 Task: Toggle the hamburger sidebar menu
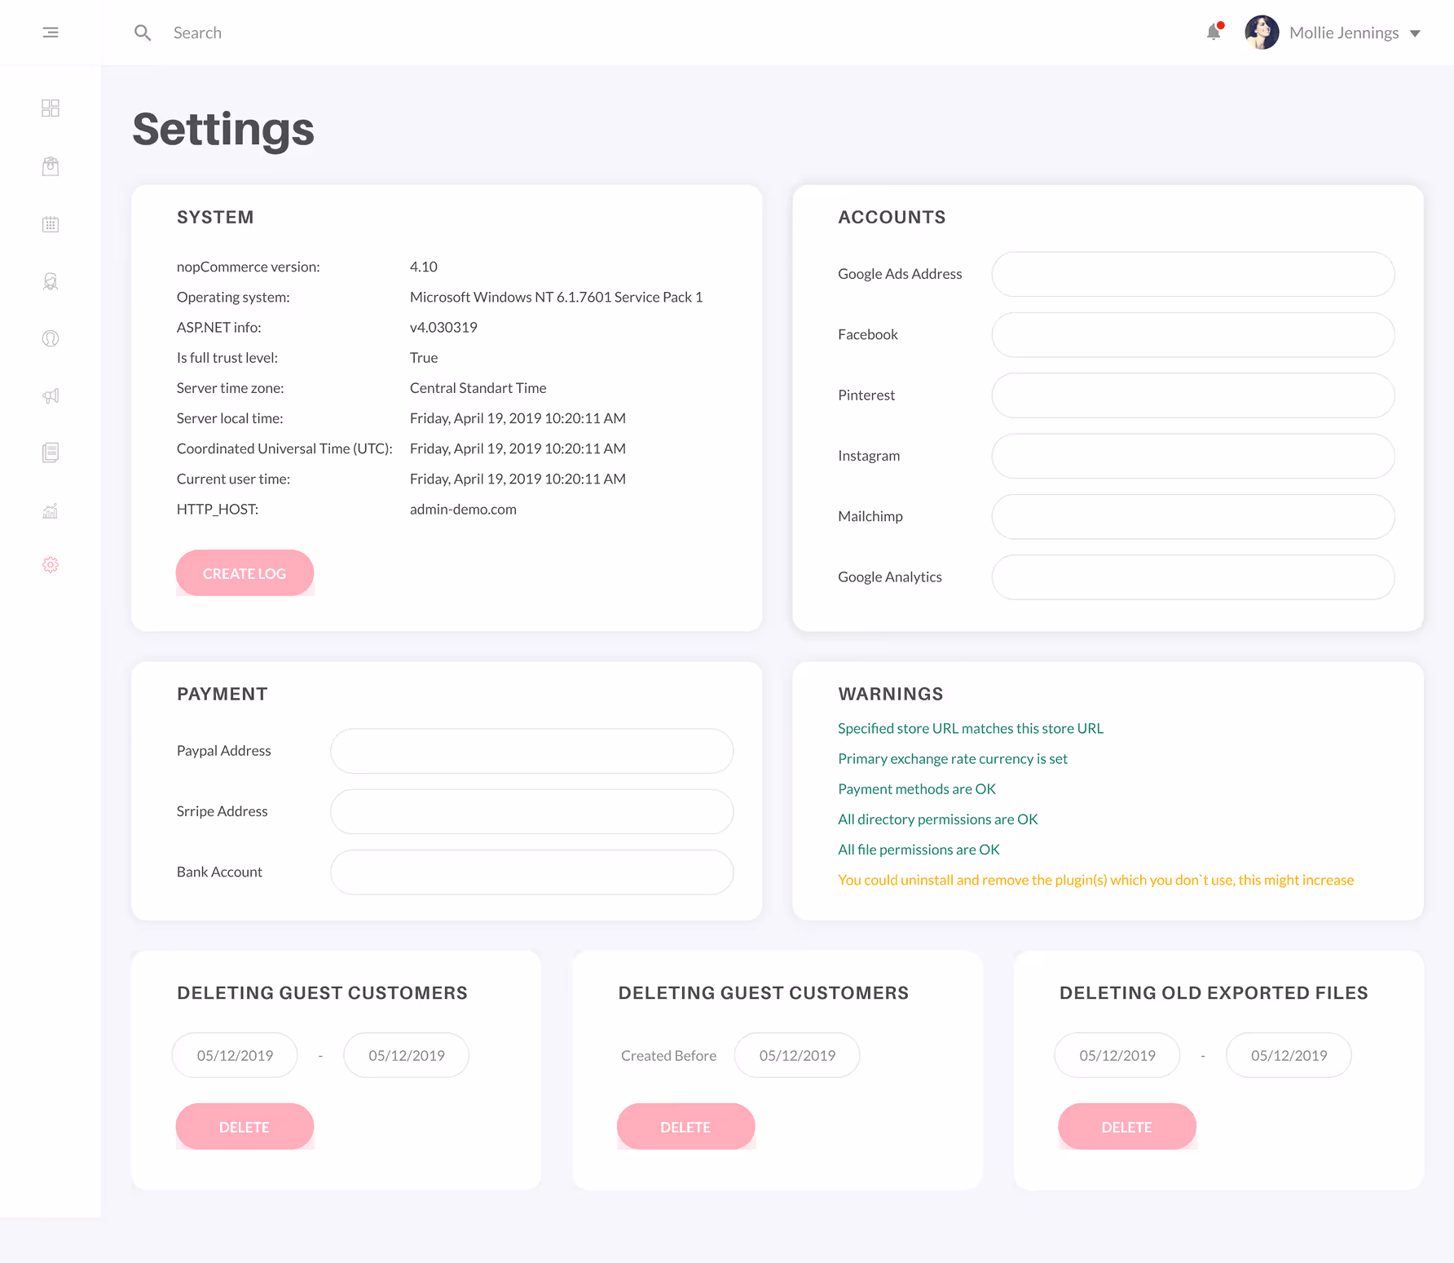(50, 32)
